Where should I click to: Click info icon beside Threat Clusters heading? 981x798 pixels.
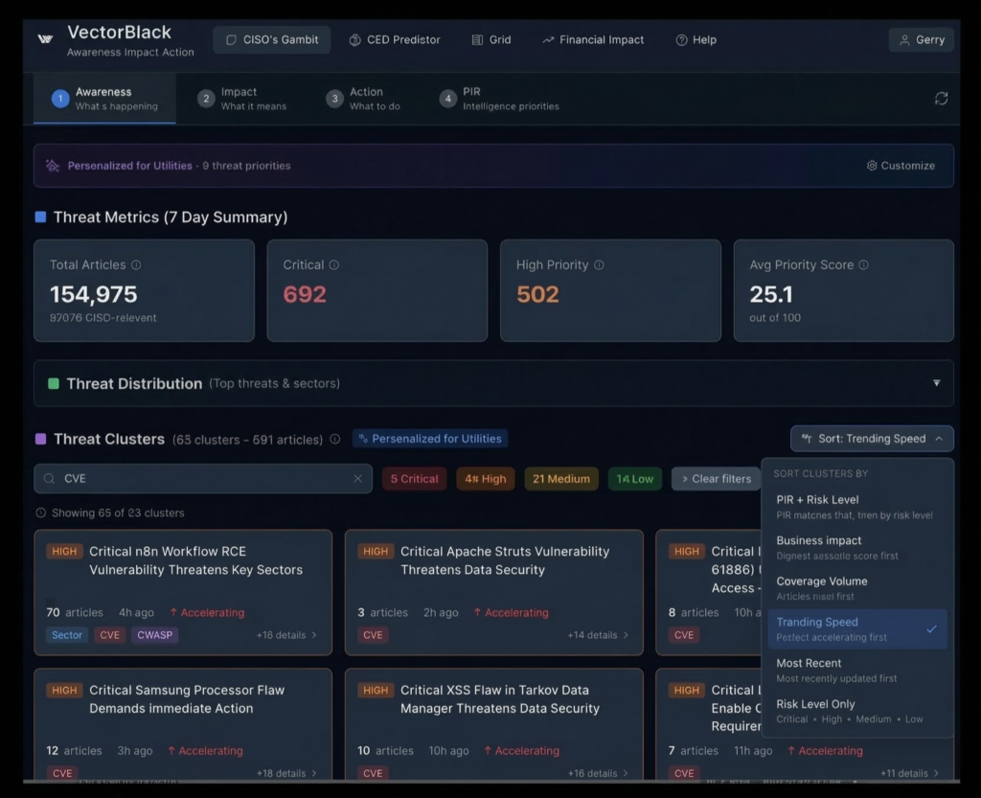(x=335, y=440)
